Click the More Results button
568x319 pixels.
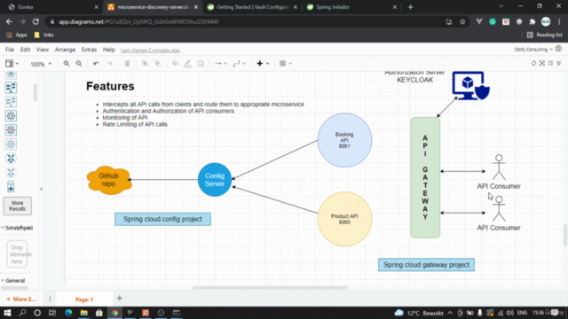18,206
